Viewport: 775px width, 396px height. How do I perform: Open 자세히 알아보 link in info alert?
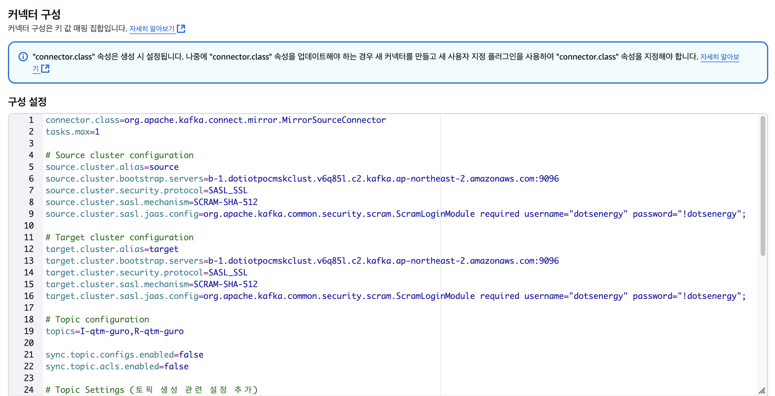click(x=719, y=57)
